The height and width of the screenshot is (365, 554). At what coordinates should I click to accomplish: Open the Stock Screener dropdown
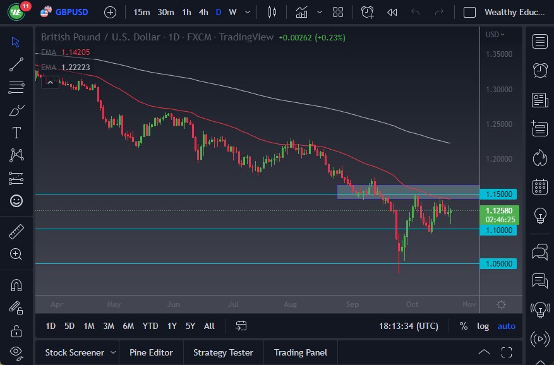click(78, 352)
